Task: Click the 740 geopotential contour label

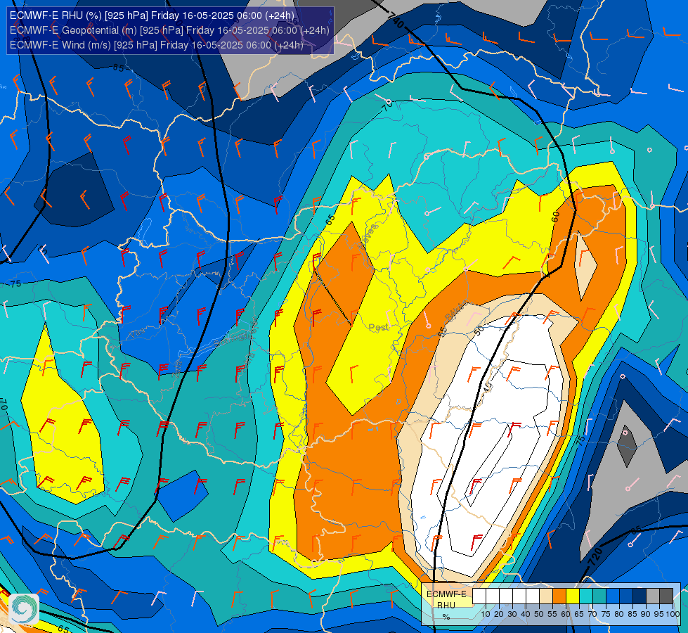Action: [396, 19]
